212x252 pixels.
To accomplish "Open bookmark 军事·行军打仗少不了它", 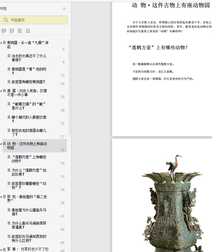I will (28, 249).
